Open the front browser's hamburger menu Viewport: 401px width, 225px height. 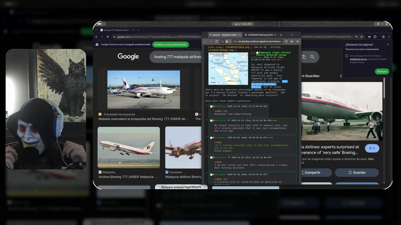[297, 41]
